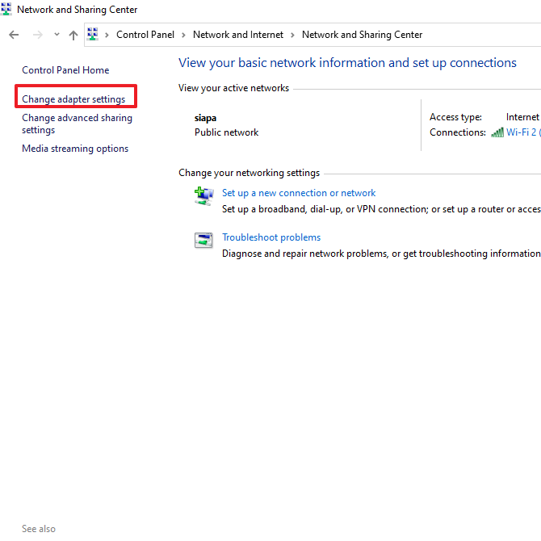Screen dimensions: 541x541
Task: Click the Wi-Fi signal strength icon
Action: coord(497,132)
